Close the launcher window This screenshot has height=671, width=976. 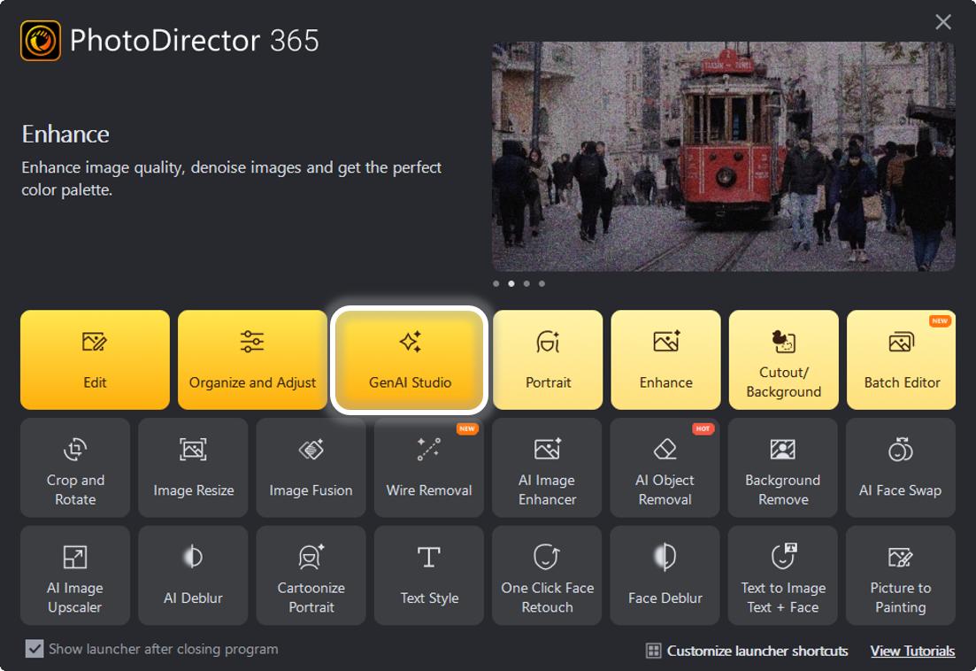pyautogui.click(x=943, y=22)
